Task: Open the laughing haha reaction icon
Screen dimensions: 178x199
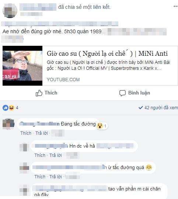Action: click(11, 108)
